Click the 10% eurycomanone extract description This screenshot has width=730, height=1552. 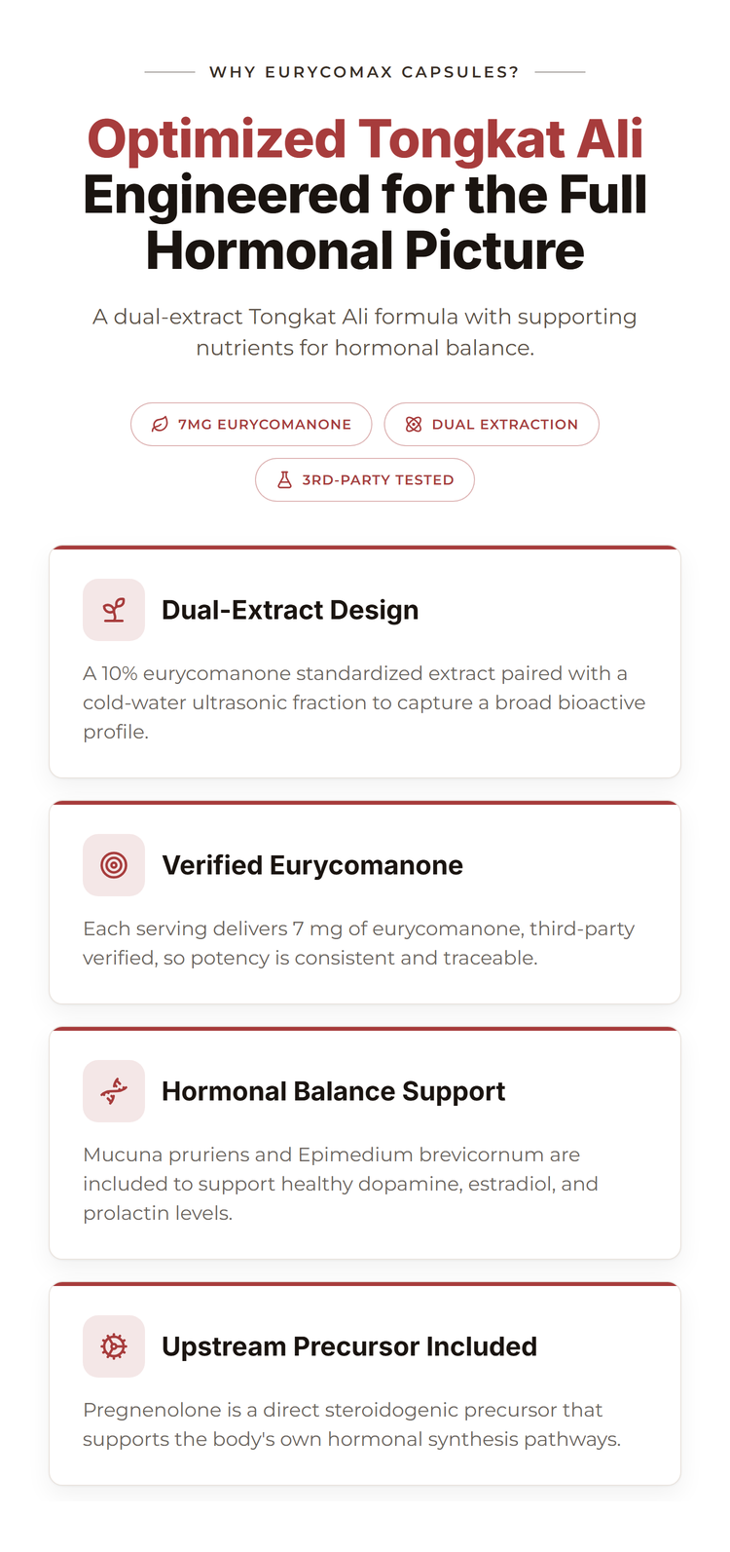(x=364, y=702)
